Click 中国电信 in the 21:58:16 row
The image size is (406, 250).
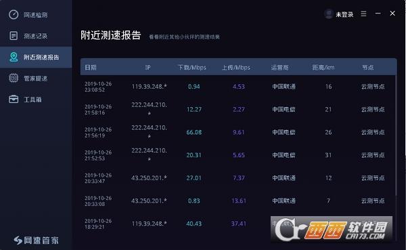pos(284,110)
